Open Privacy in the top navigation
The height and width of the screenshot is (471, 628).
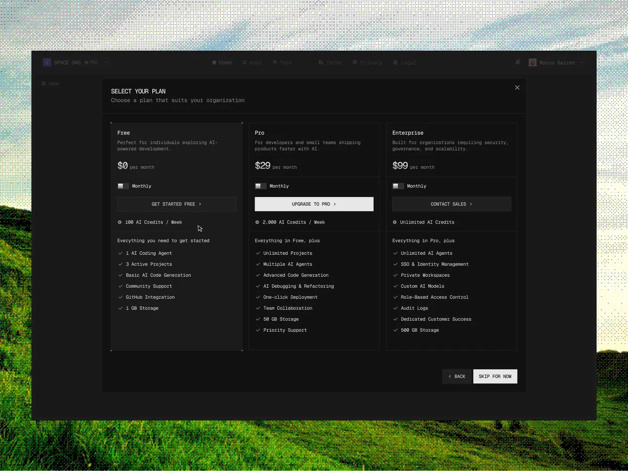367,63
